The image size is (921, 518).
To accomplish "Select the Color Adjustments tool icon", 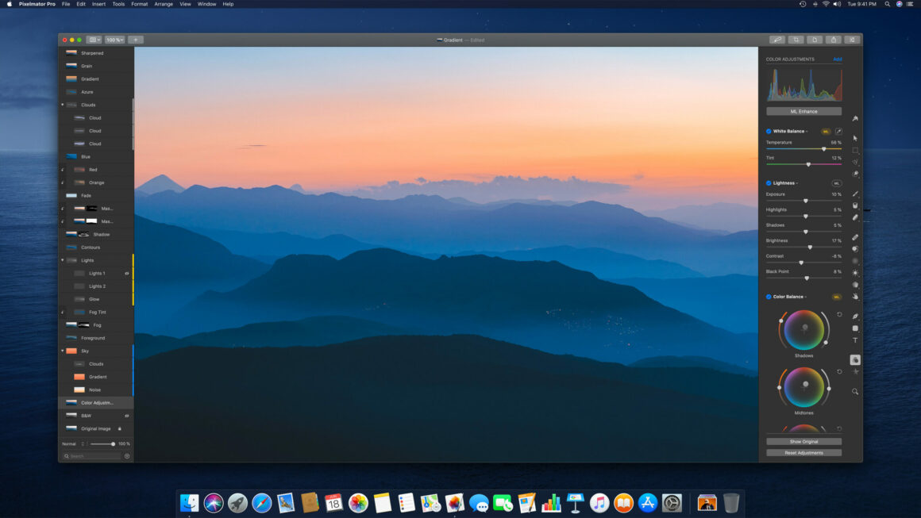I will (856, 359).
